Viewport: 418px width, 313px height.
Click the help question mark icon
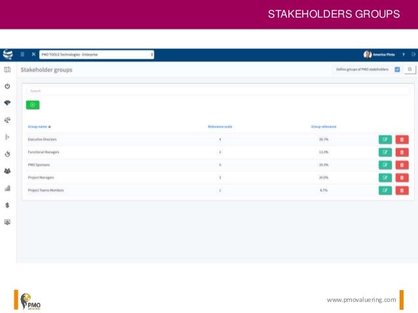click(404, 54)
